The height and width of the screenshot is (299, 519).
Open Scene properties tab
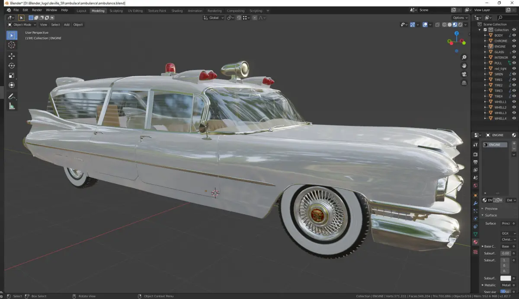pyautogui.click(x=475, y=178)
